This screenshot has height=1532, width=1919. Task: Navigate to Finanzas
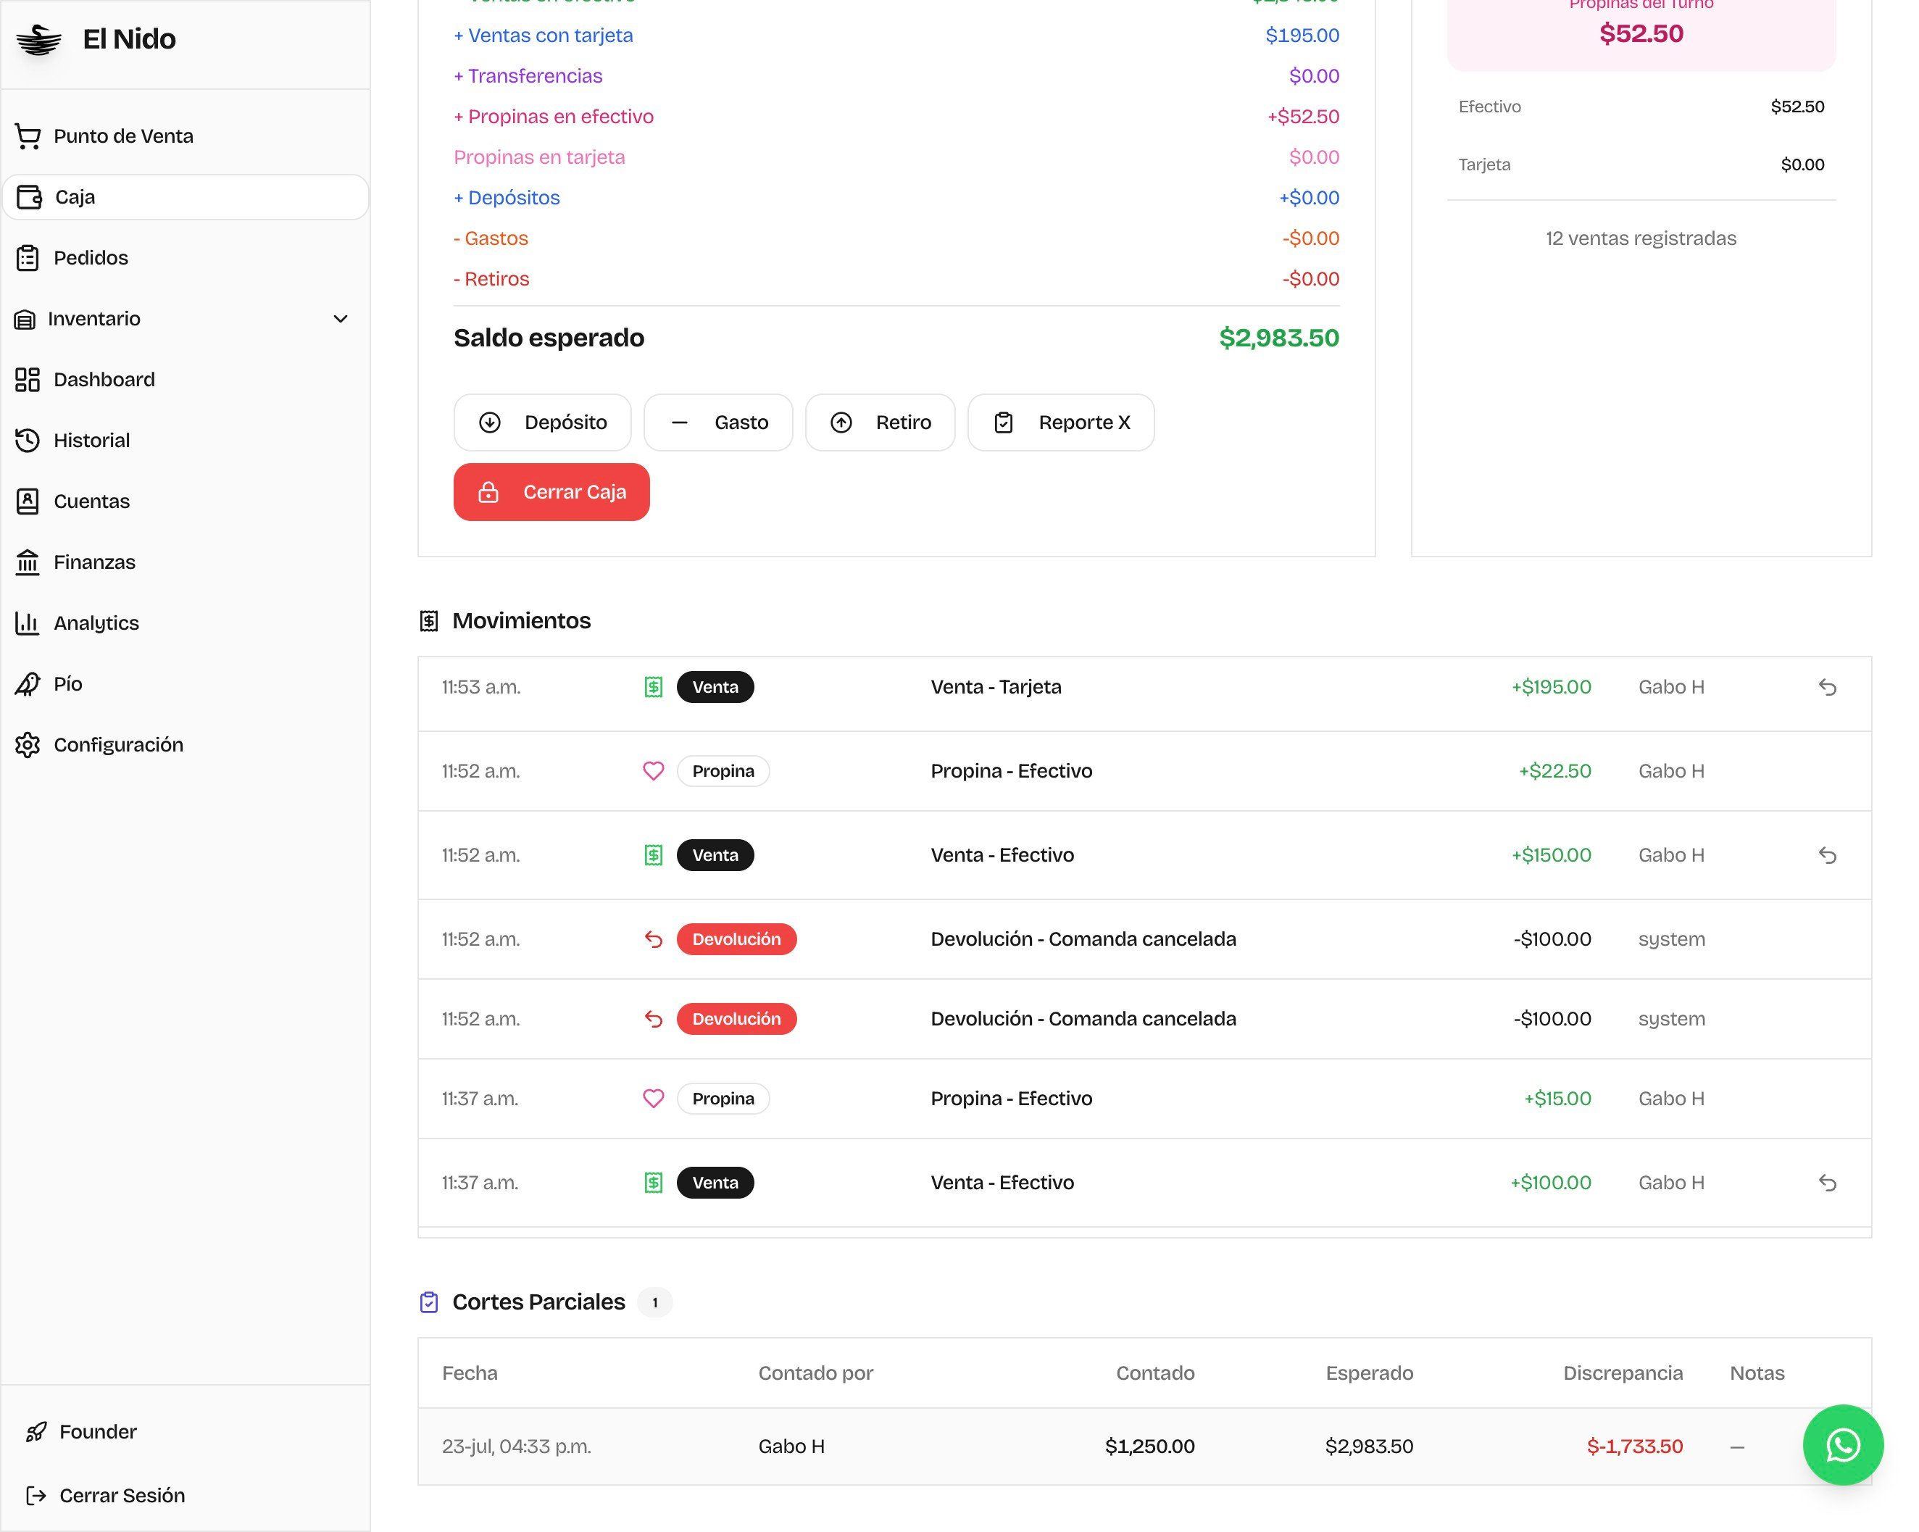pyautogui.click(x=185, y=562)
